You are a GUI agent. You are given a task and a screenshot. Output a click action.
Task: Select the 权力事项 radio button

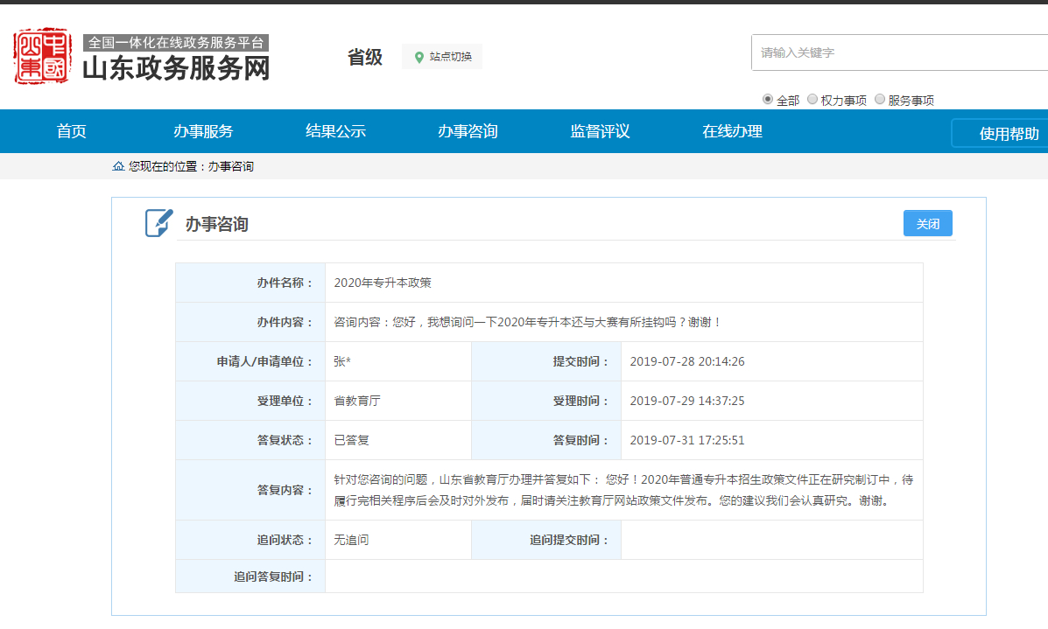[x=813, y=100]
